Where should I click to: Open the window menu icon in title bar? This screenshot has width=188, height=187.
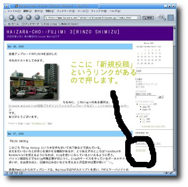tap(6, 6)
